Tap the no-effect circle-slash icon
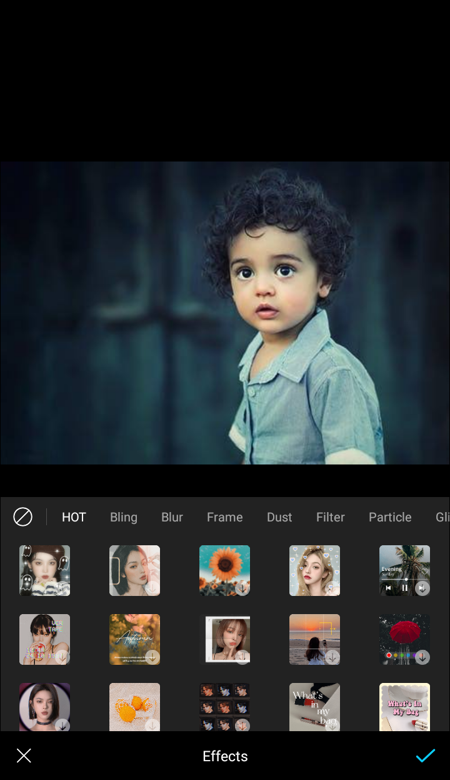 point(23,517)
